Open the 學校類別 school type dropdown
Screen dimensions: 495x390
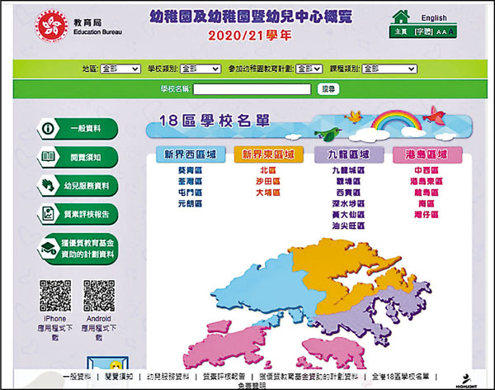coord(199,69)
